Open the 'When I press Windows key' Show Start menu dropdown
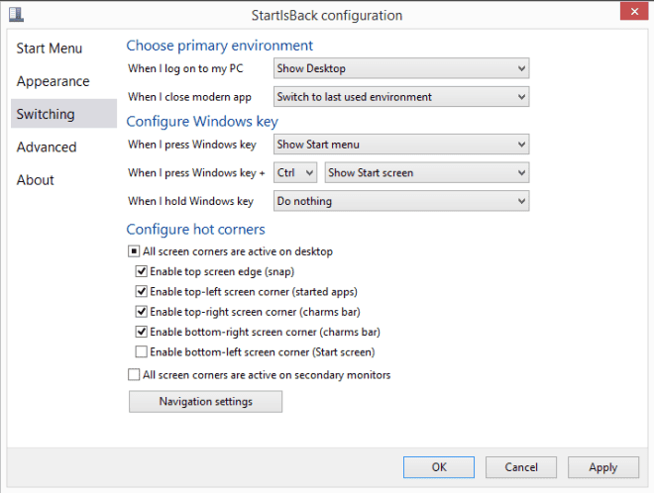Image resolution: width=654 pixels, height=493 pixels. coord(401,145)
